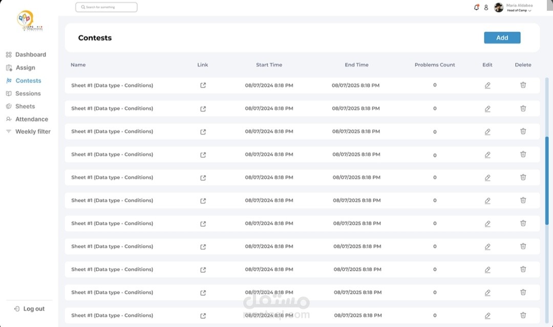Delete the first contest using trash icon
553x327 pixels.
pyautogui.click(x=523, y=85)
